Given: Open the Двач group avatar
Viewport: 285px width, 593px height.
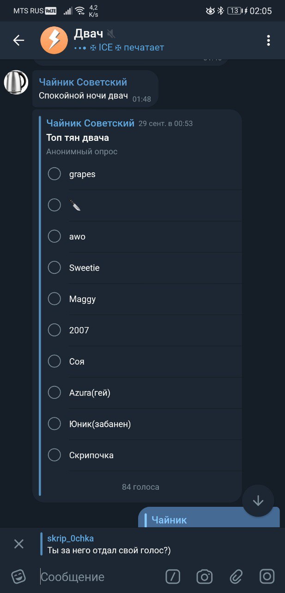Looking at the screenshot, I should point(54,41).
